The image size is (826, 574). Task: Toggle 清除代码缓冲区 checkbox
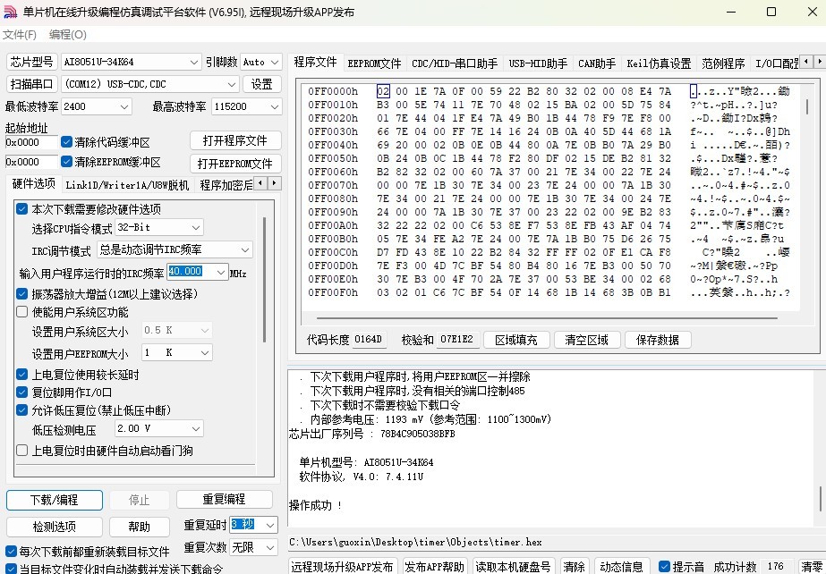click(66, 142)
